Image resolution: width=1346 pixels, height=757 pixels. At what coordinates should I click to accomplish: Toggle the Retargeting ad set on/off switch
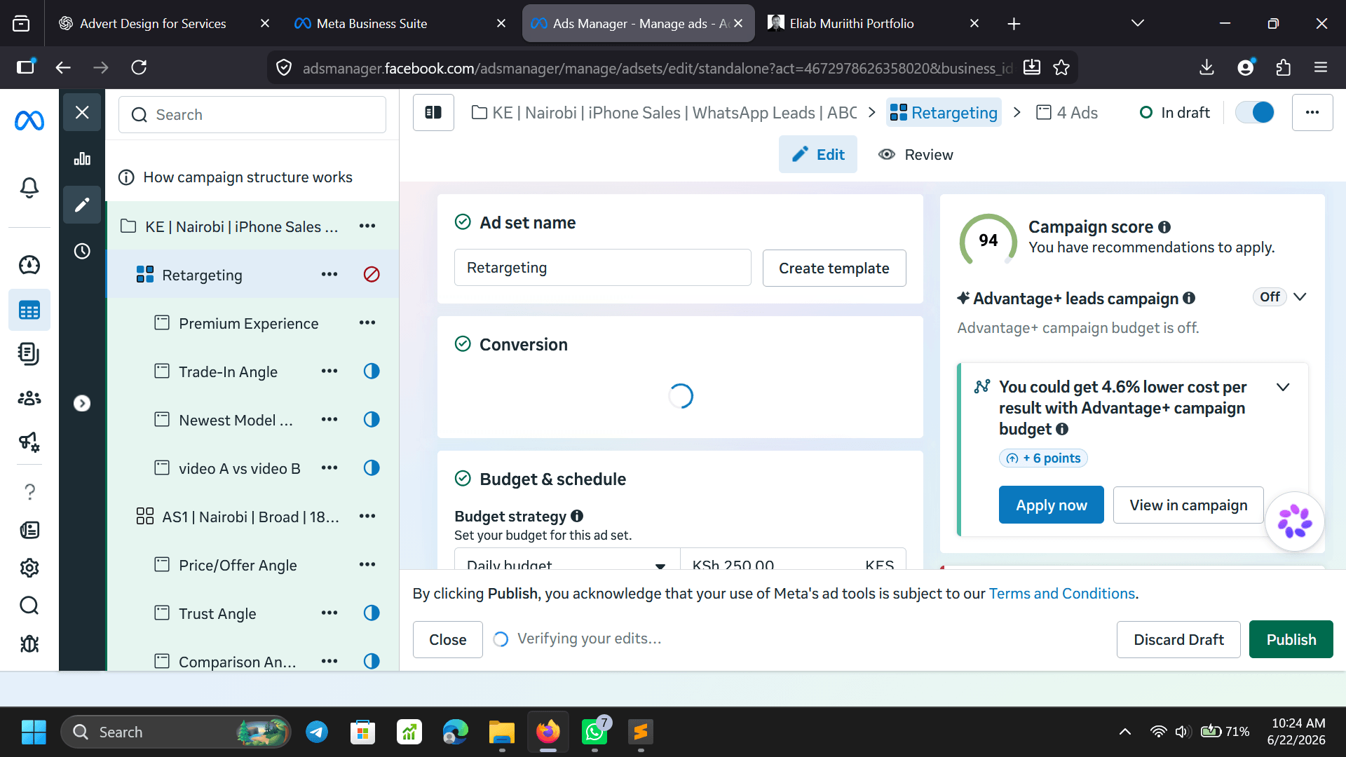(x=1255, y=112)
